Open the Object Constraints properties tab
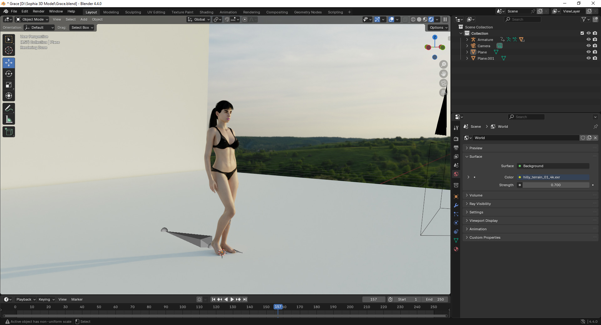Viewport: 601px width, 325px height. 456,232
